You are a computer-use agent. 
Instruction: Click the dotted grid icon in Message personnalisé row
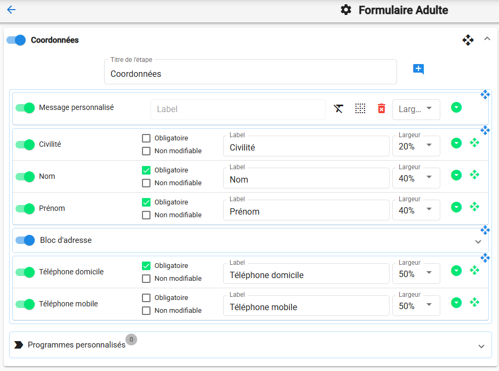[360, 109]
